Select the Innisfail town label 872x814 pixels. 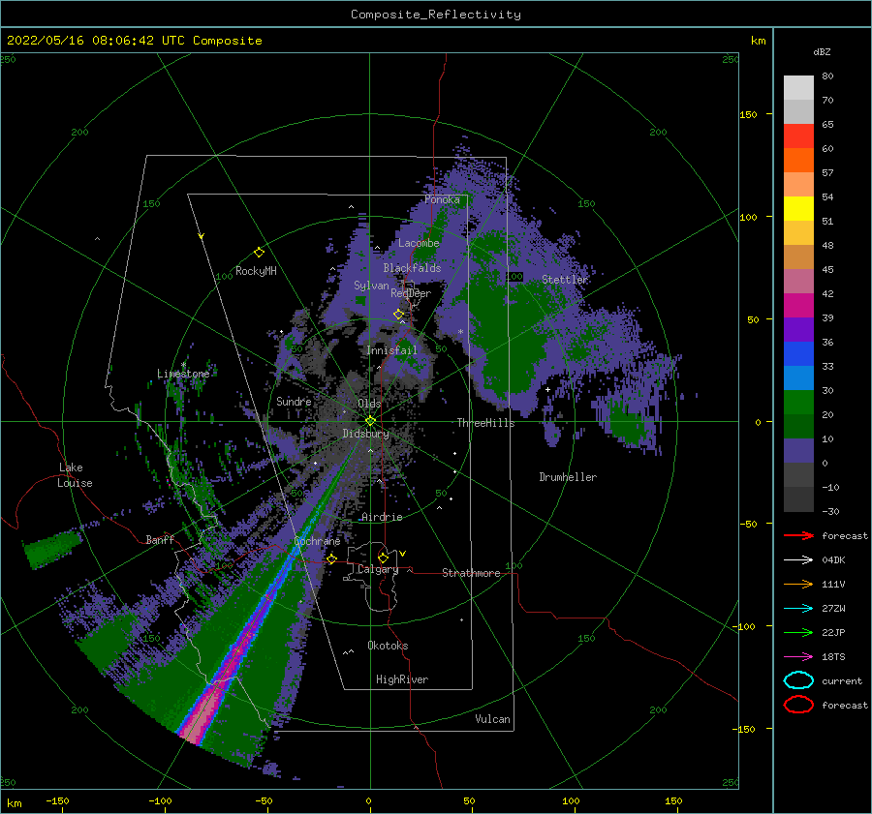[391, 350]
